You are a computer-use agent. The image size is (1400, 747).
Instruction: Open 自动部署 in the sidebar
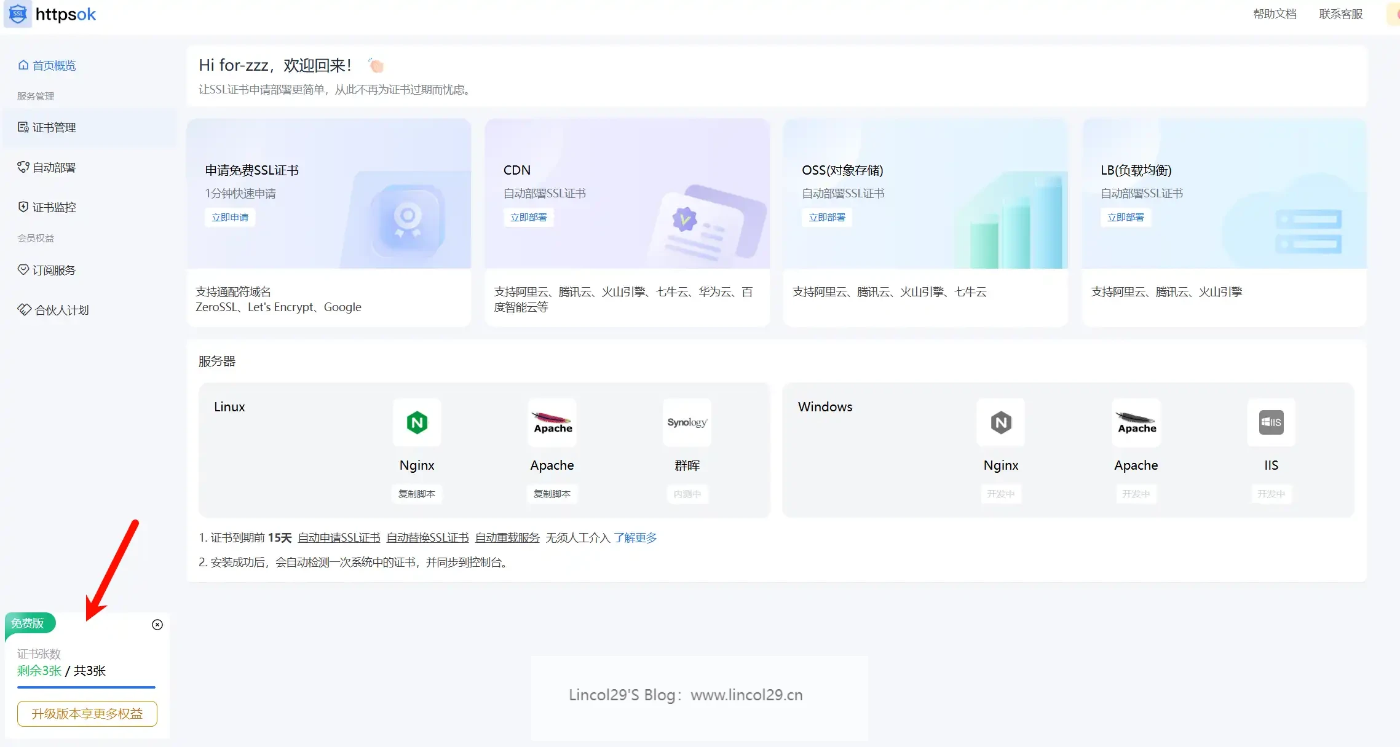pyautogui.click(x=47, y=167)
